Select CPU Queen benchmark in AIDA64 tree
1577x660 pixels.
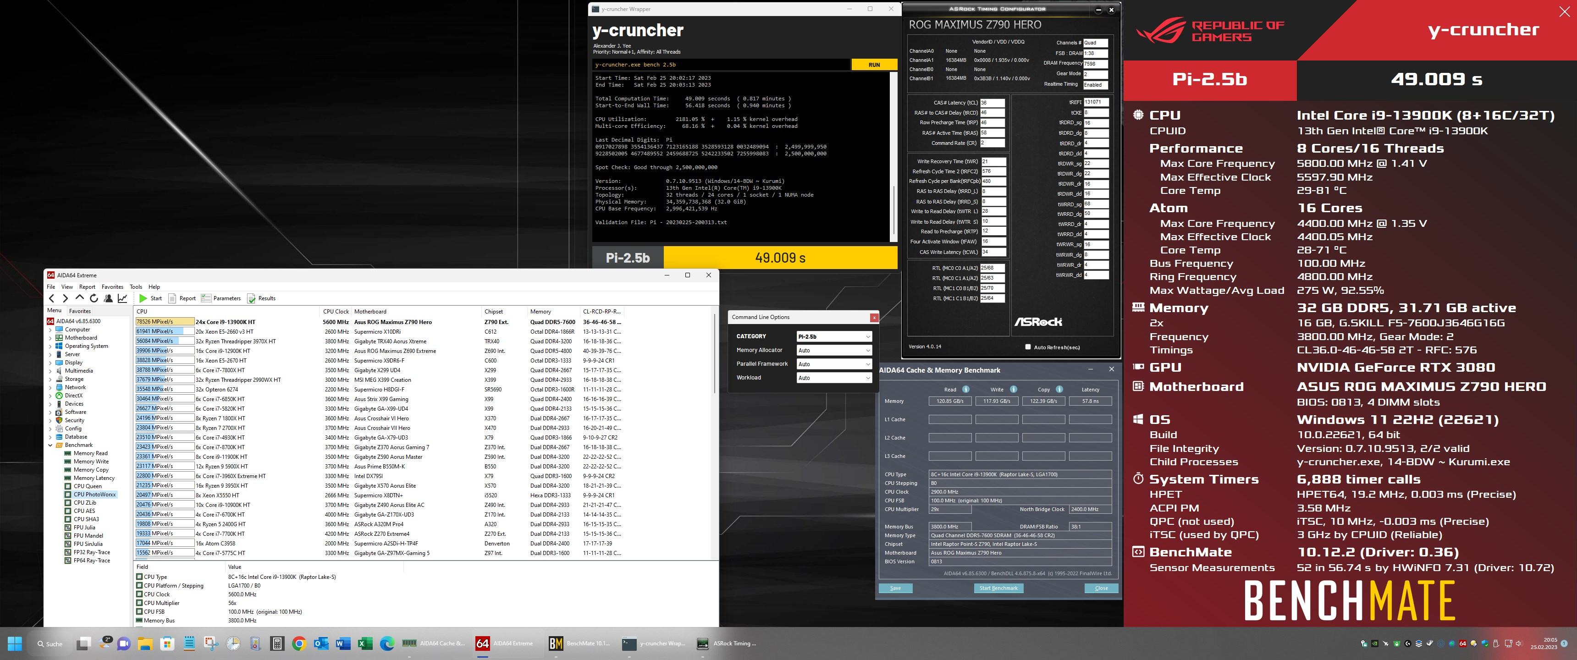(x=88, y=486)
